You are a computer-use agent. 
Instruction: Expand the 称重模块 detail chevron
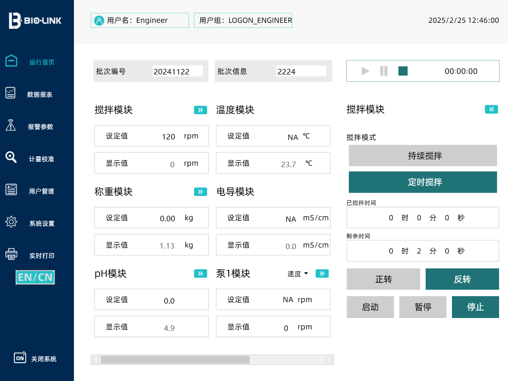[200, 191]
